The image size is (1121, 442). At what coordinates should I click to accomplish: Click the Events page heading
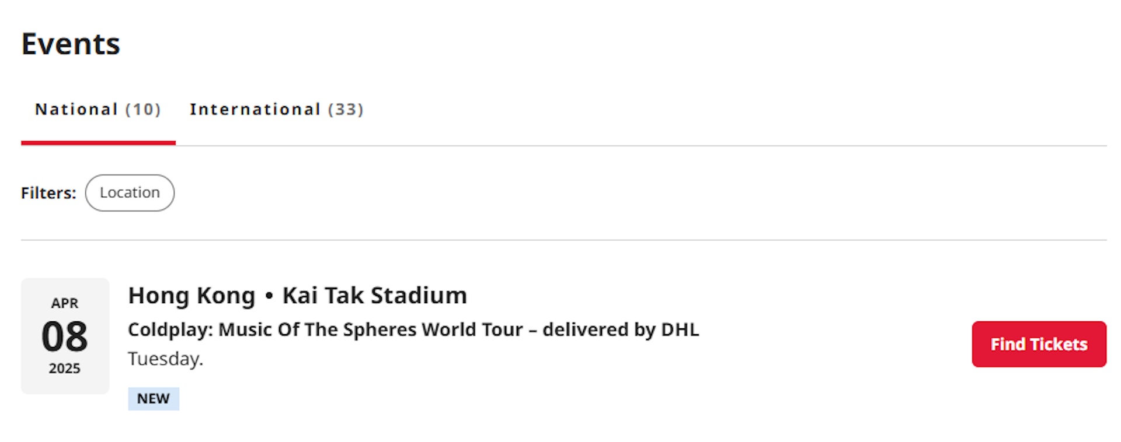pos(71,44)
